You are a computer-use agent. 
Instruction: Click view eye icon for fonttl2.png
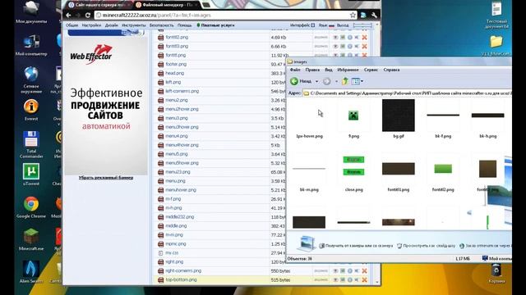[335, 38]
